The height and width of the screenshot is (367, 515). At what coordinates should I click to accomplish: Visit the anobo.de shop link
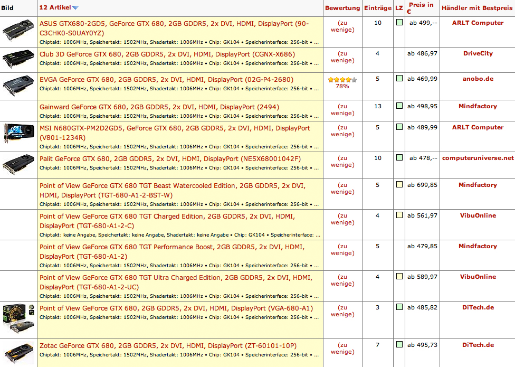pyautogui.click(x=478, y=79)
